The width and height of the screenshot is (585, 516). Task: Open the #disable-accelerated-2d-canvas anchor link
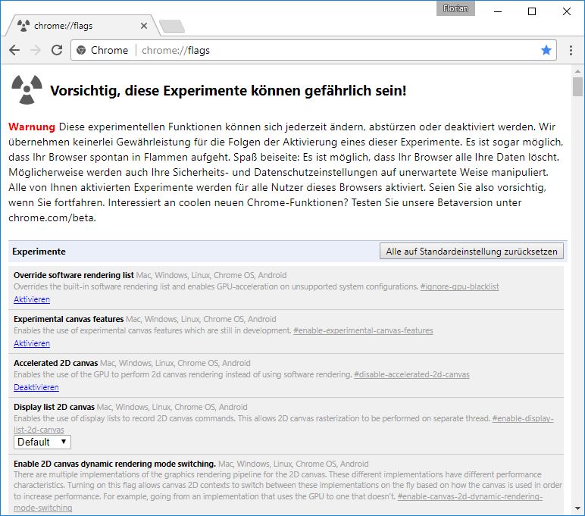411,375
